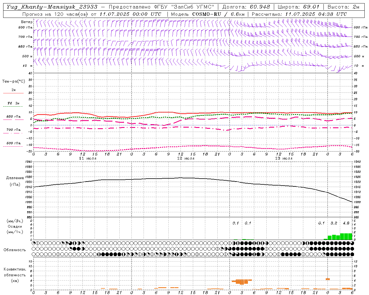Click the Высота: 2м header field
Viewport: 369px width, 295px height.
click(343, 7)
